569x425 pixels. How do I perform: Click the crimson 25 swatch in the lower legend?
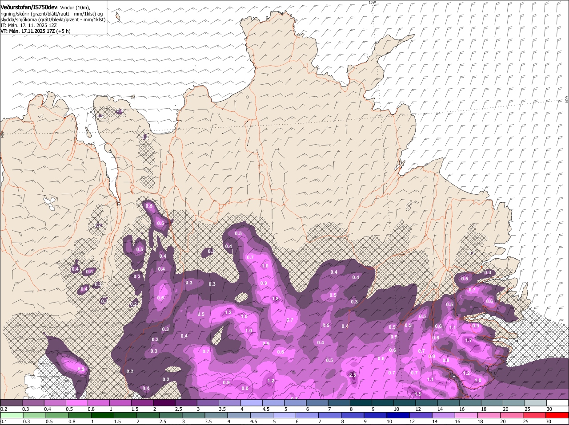pos(534,415)
